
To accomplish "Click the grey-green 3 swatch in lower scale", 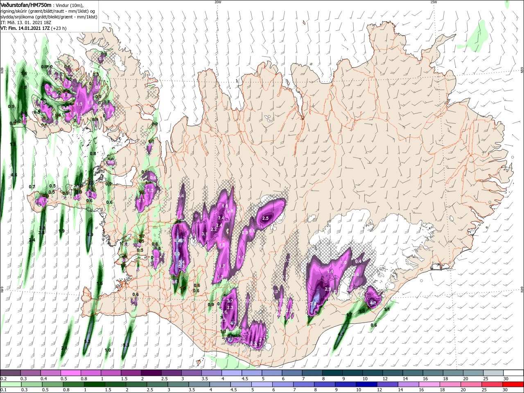I will 178,384.
